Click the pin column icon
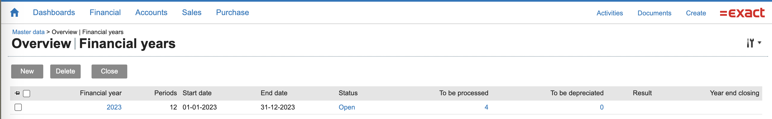 [x=17, y=93]
